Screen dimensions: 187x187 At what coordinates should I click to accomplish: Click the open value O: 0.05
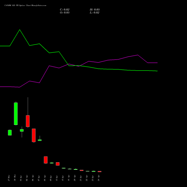point(65,13)
